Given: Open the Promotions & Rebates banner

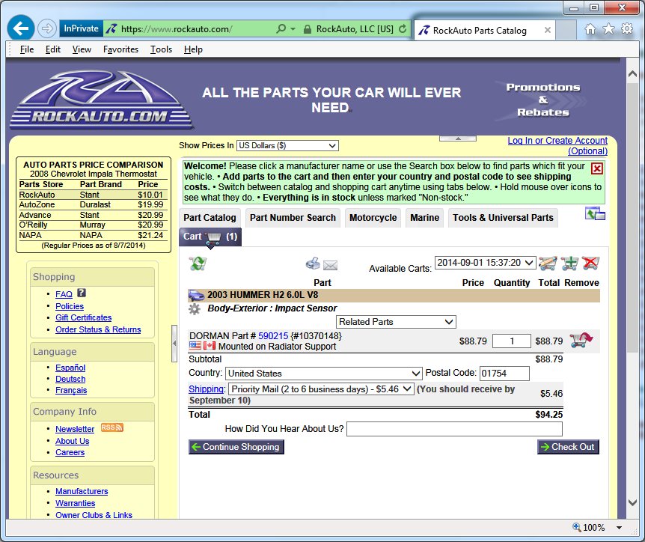Looking at the screenshot, I should (x=543, y=100).
